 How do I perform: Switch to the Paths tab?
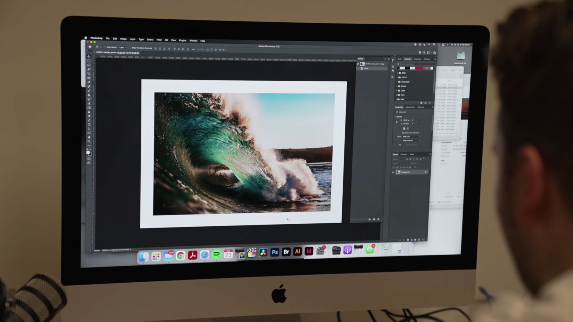(x=412, y=154)
